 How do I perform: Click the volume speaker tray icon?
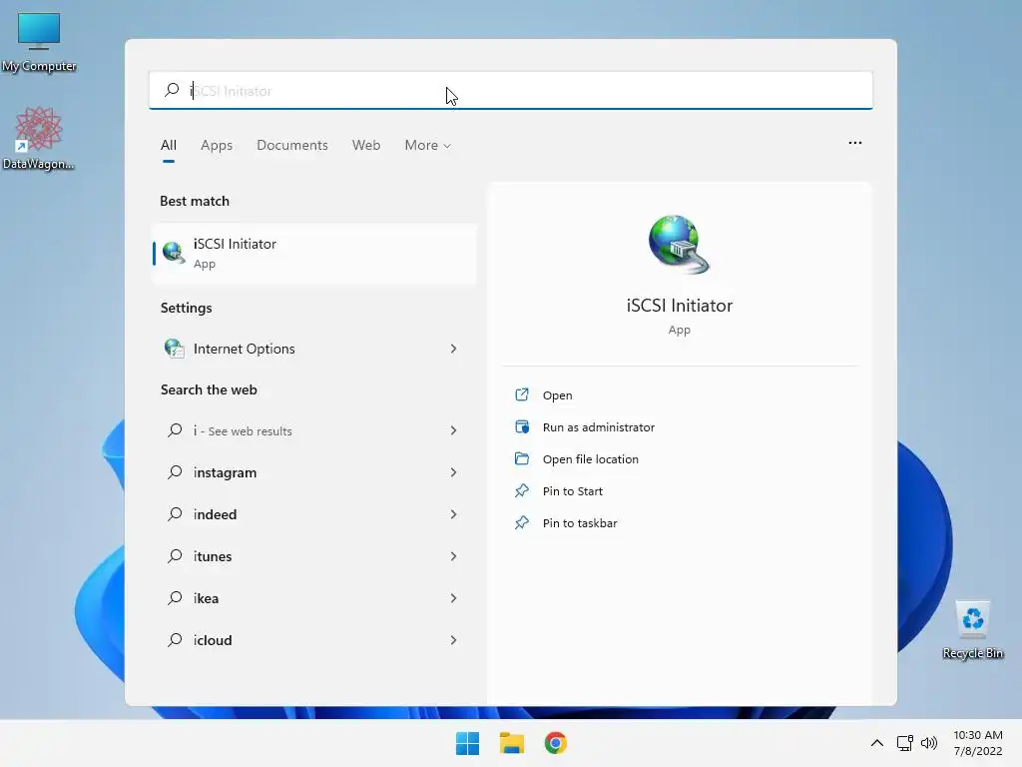(929, 743)
